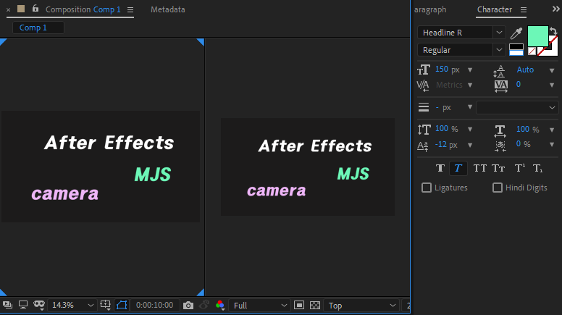Enable the Ligatures checkbox
Screen dimensions: 562x315
[x=426, y=188]
